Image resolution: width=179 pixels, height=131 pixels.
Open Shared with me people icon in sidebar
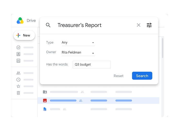[x=18, y=73]
